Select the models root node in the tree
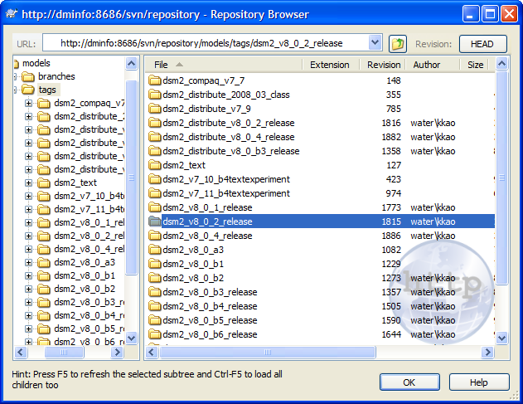523x404 pixels. click(x=36, y=63)
